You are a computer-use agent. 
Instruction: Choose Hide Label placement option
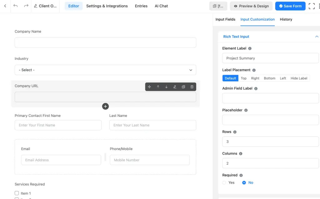click(x=299, y=78)
